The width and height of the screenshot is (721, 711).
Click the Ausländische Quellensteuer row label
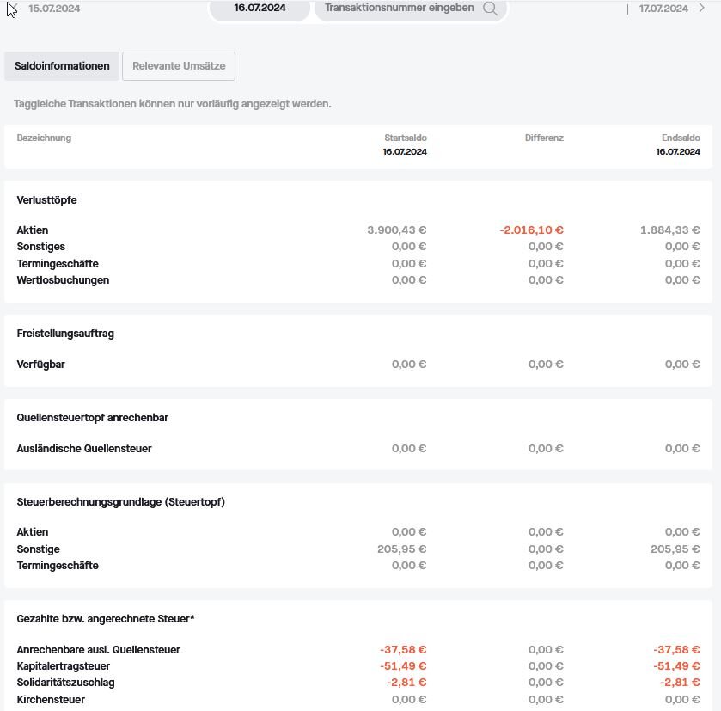(84, 449)
